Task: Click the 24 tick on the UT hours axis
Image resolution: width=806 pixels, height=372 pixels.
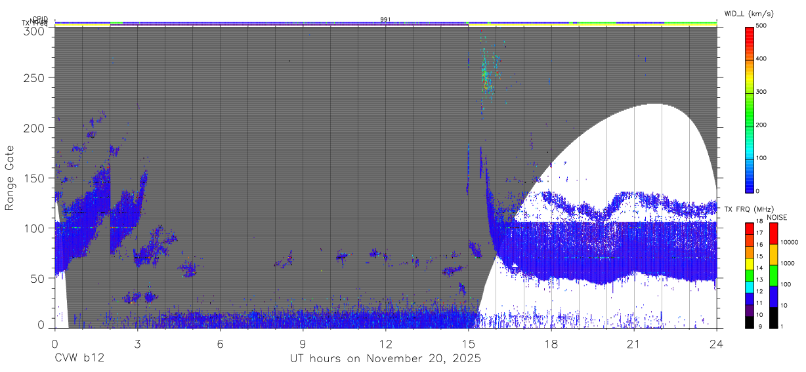Action: (x=716, y=344)
